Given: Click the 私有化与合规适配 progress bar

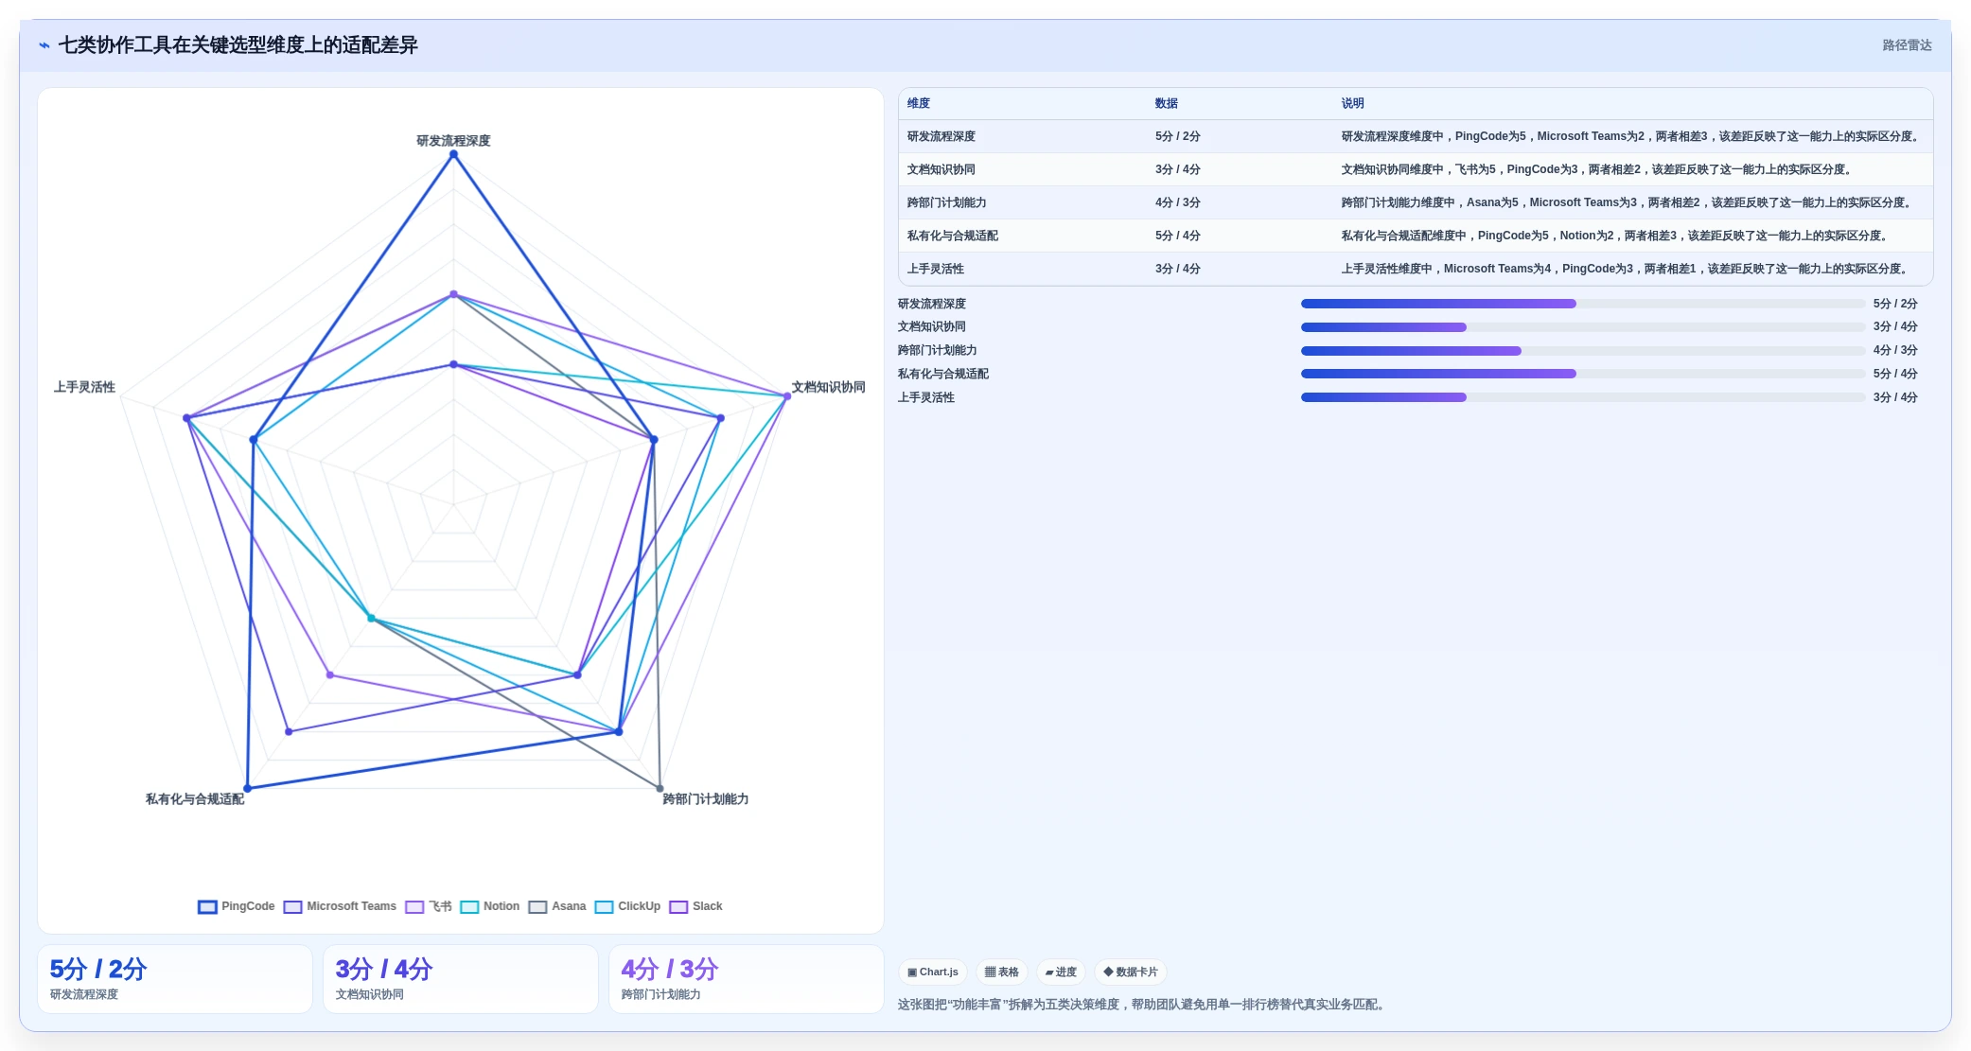Looking at the screenshot, I should [x=1583, y=374].
